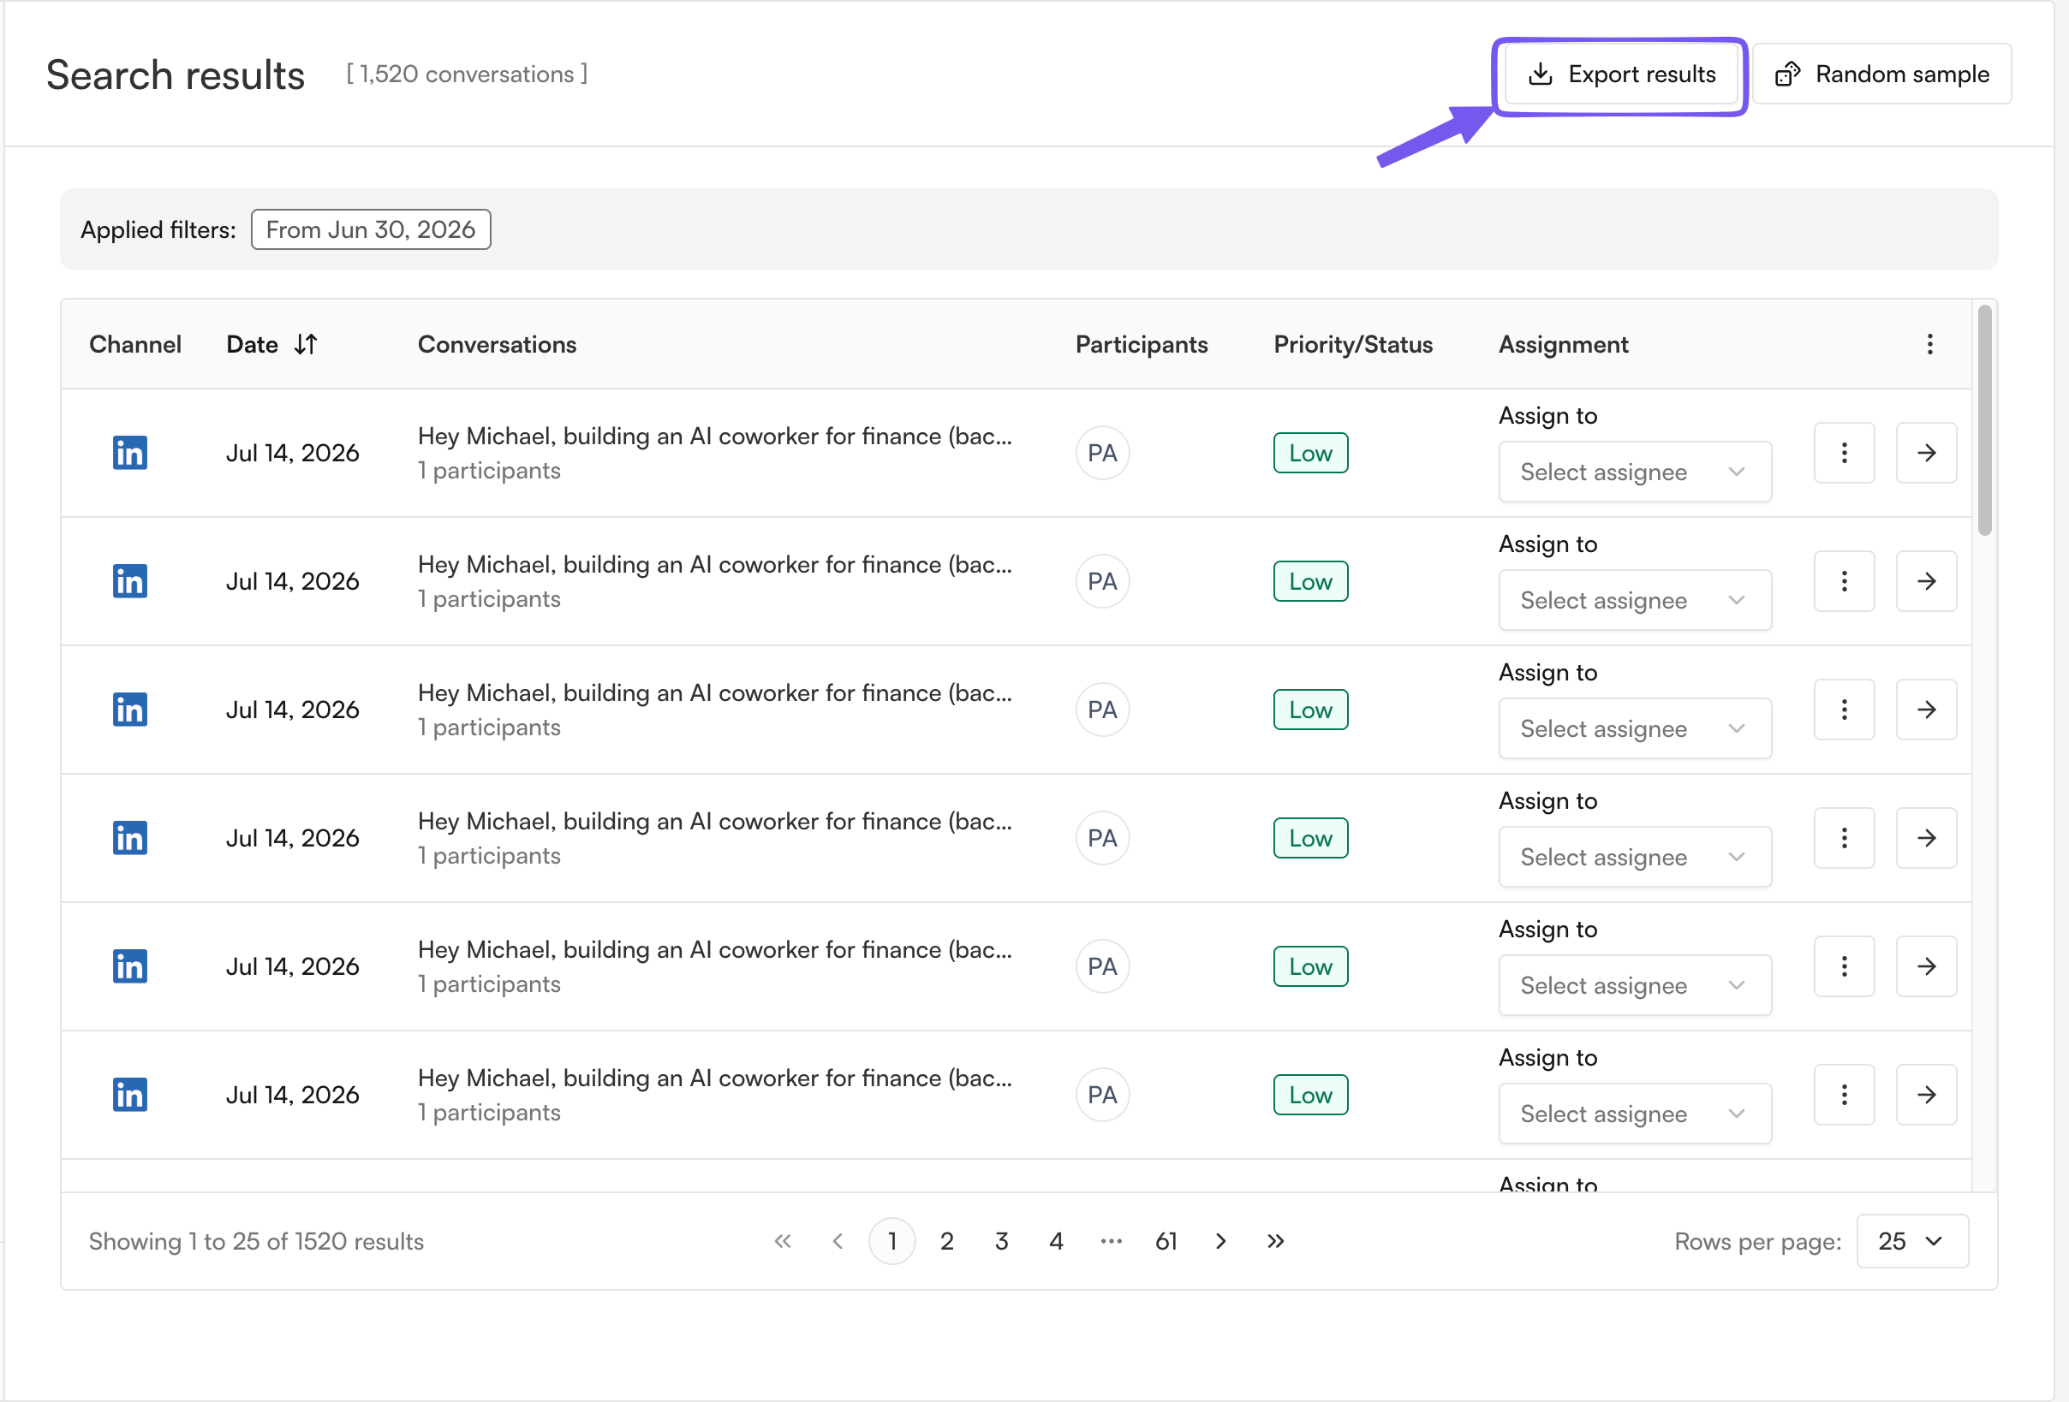Click the vertical scrollbar of the table

coord(1984,420)
